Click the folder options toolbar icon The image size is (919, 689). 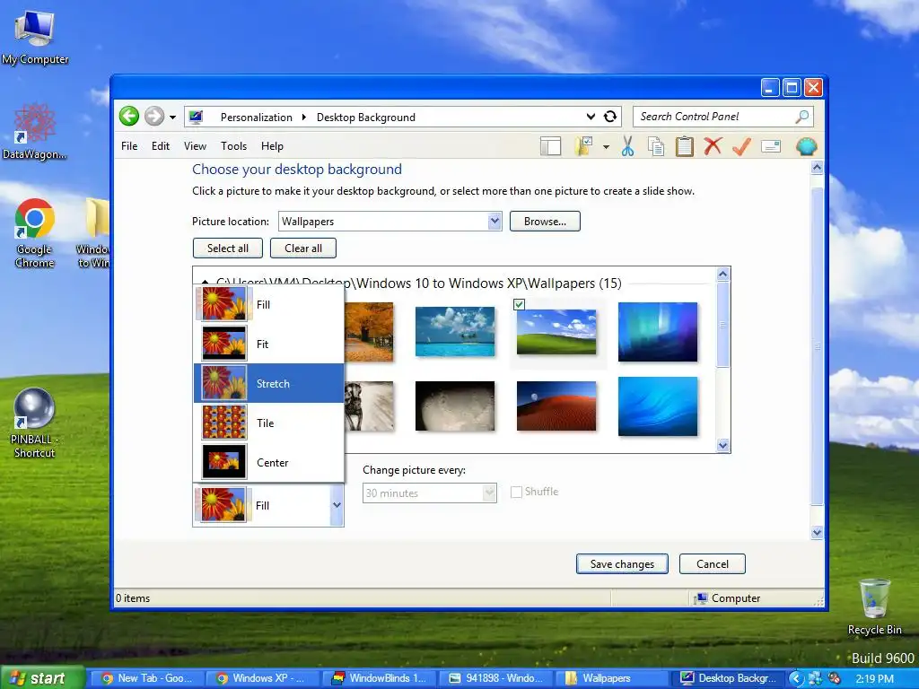(x=584, y=146)
